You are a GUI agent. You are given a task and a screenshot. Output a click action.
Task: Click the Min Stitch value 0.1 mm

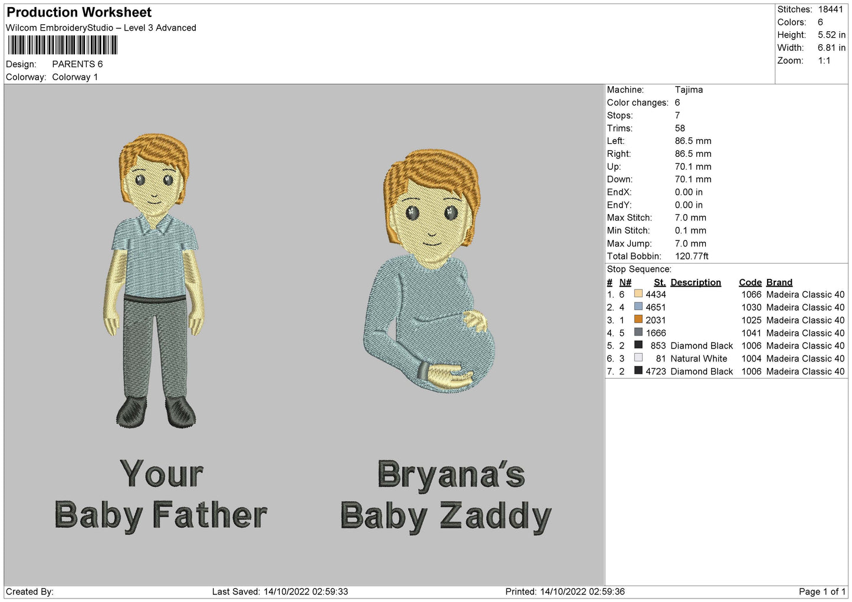(690, 231)
